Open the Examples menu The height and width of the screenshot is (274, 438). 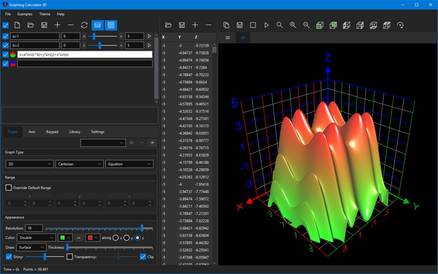tap(25, 14)
